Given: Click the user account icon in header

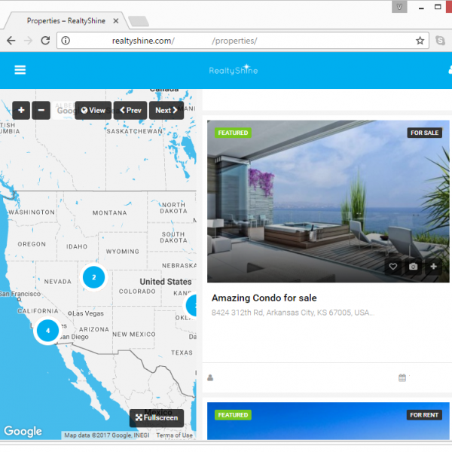Looking at the screenshot, I should [x=450, y=70].
